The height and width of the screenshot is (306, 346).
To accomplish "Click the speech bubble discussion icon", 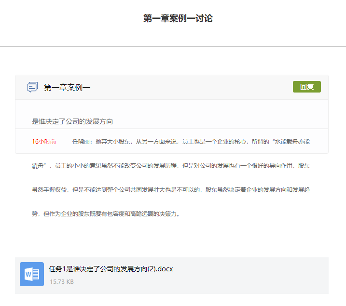I will coord(32,87).
